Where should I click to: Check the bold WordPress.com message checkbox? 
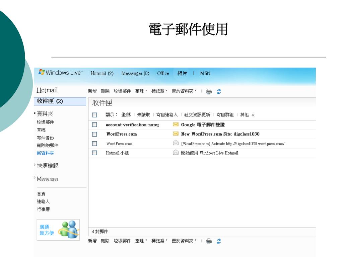click(94, 134)
